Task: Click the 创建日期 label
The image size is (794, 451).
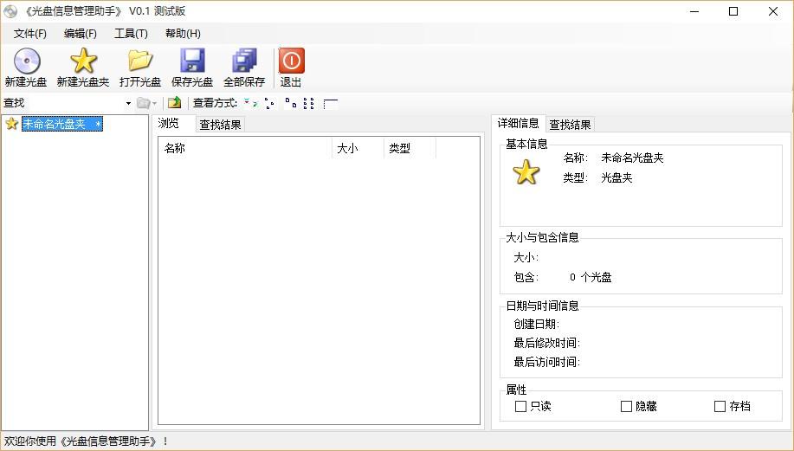Action: tap(536, 324)
